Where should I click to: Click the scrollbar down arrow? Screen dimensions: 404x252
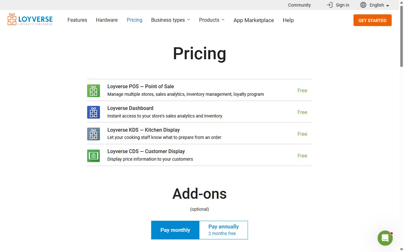tap(401, 249)
